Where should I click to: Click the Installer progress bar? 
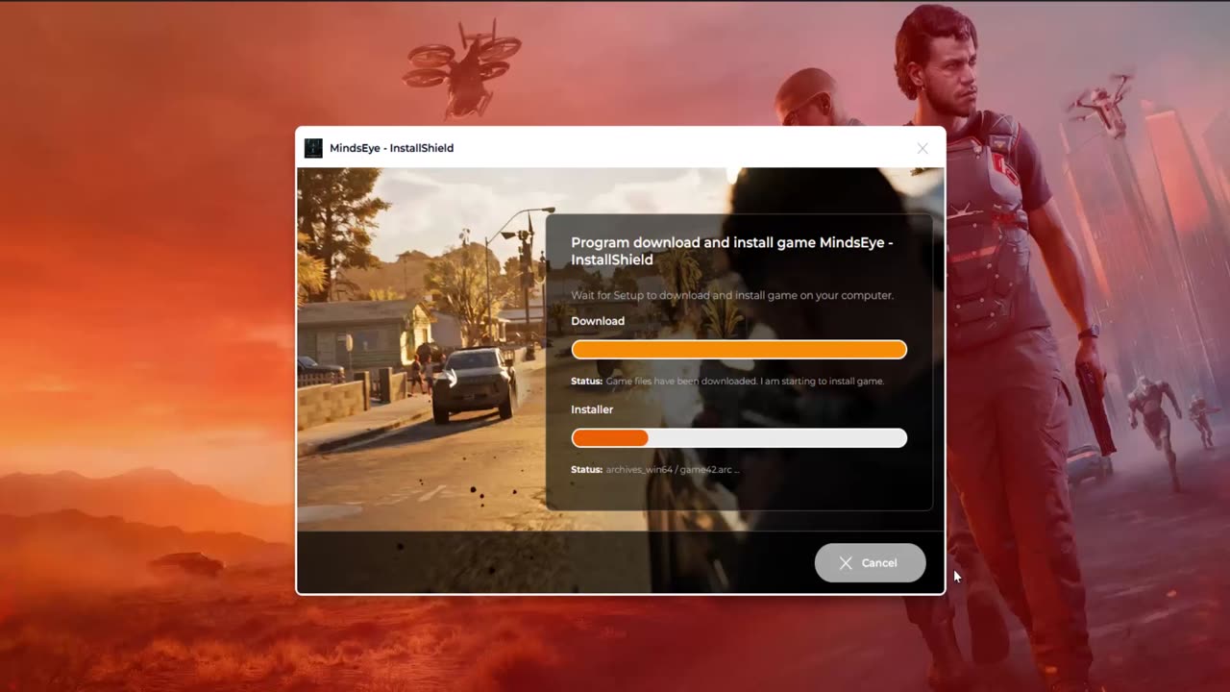point(739,438)
